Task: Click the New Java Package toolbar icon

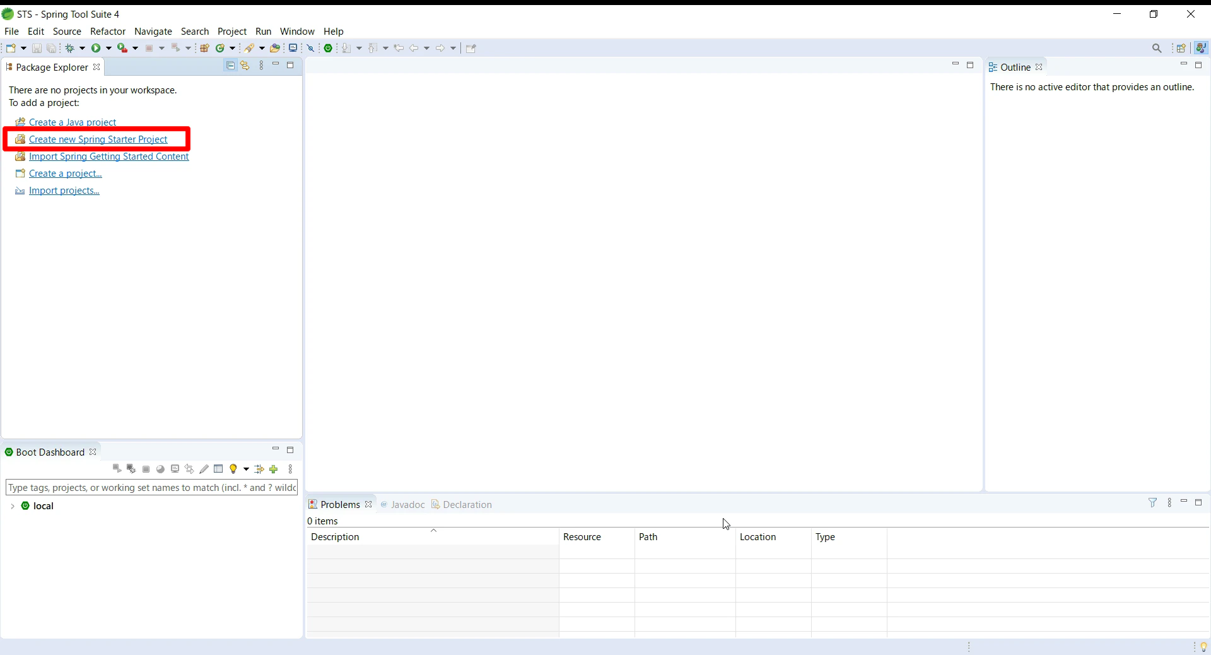Action: [204, 48]
